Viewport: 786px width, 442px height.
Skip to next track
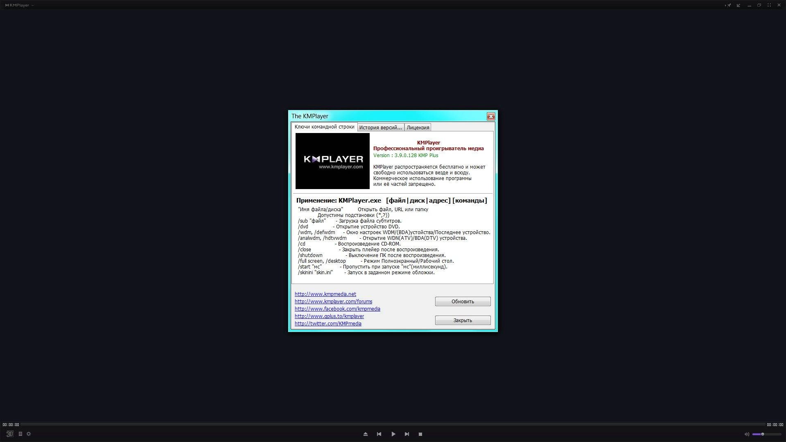407,434
